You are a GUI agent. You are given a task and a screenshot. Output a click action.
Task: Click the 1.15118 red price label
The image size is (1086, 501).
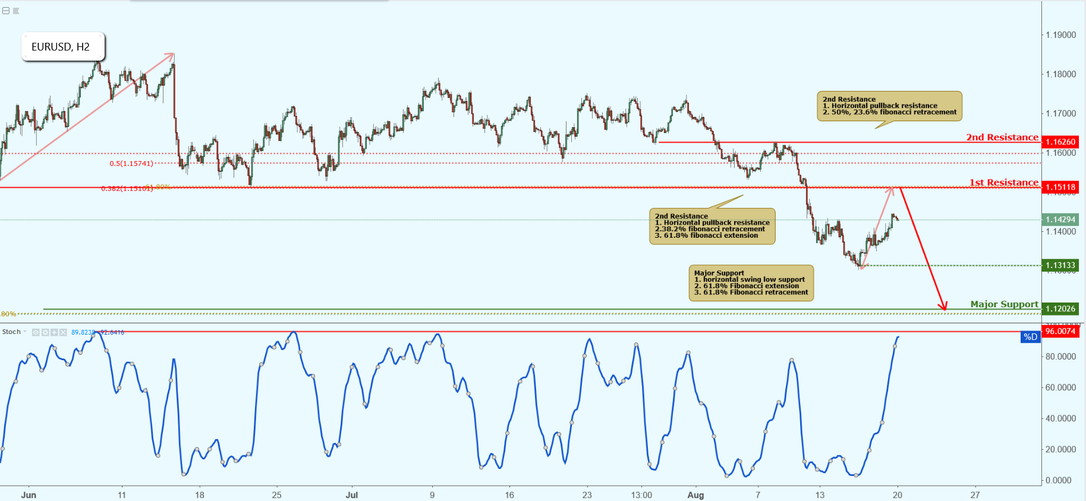[1060, 187]
